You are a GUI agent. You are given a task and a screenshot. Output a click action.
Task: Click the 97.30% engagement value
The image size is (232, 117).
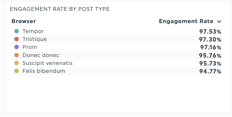[210, 39]
